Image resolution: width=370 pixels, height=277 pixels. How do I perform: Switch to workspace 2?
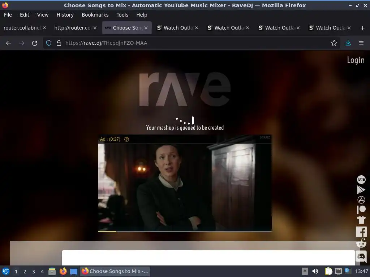coord(25,272)
